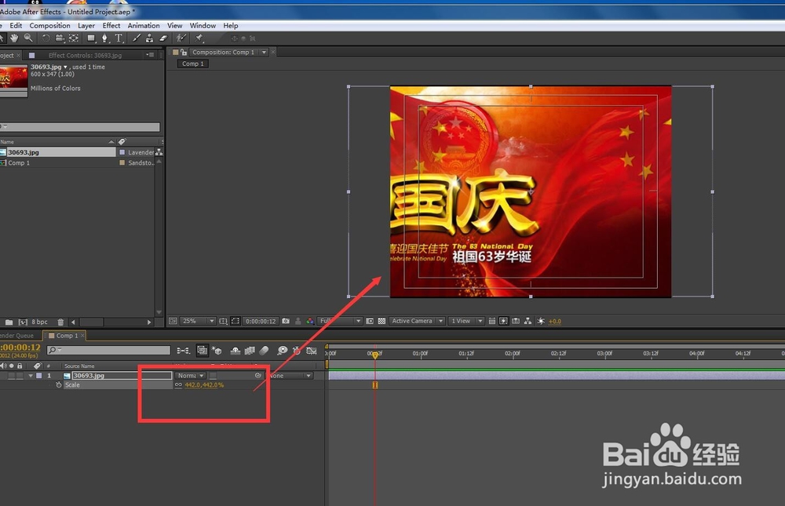Collapse layer 1 properties triangle
This screenshot has width=785, height=506.
tap(31, 375)
